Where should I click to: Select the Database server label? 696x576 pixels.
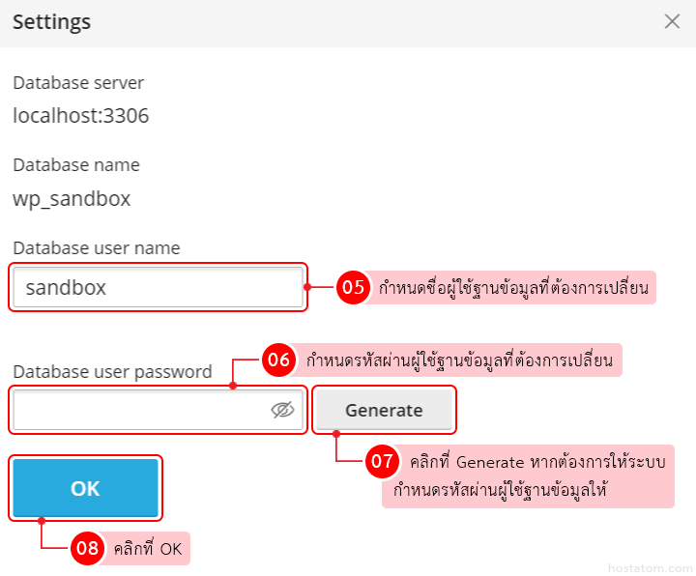coord(78,83)
